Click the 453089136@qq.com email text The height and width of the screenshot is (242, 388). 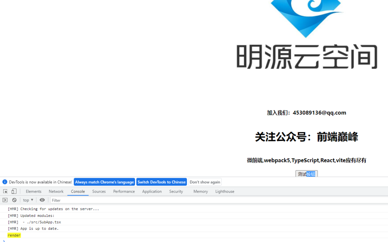pyautogui.click(x=319, y=113)
